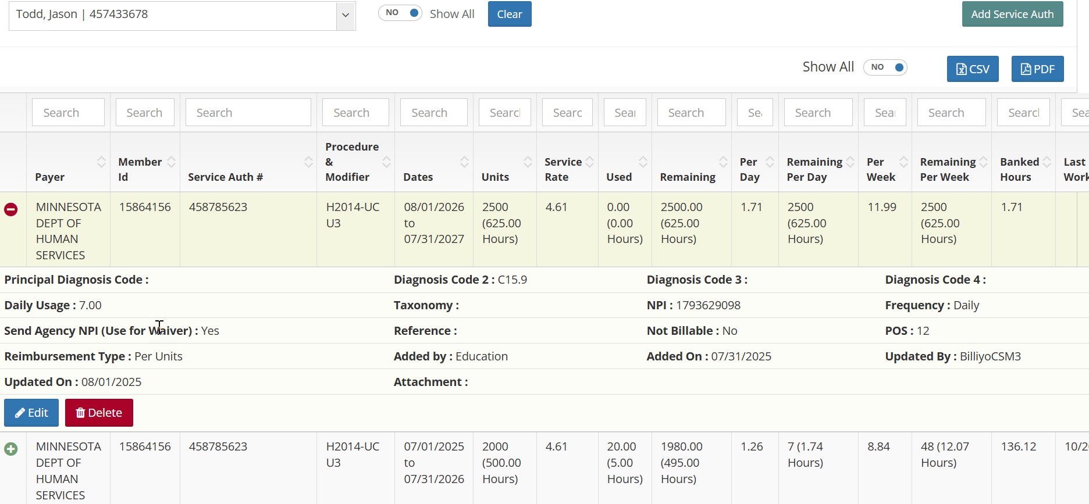Open the client selection dropdown arrow
This screenshot has width=1089, height=504.
[x=346, y=15]
